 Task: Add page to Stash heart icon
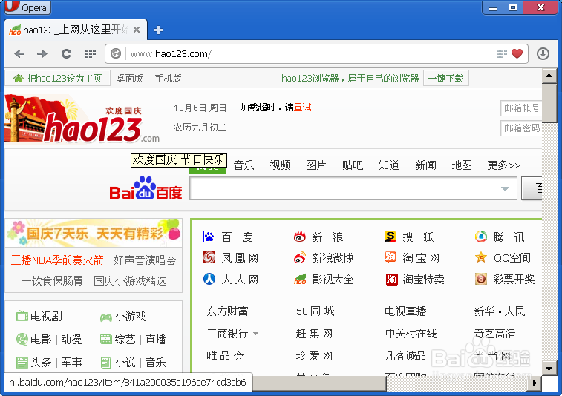pos(517,53)
